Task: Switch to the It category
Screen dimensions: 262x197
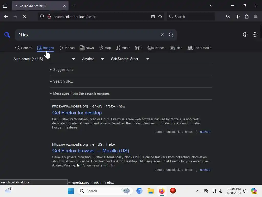Action: pos(139,48)
